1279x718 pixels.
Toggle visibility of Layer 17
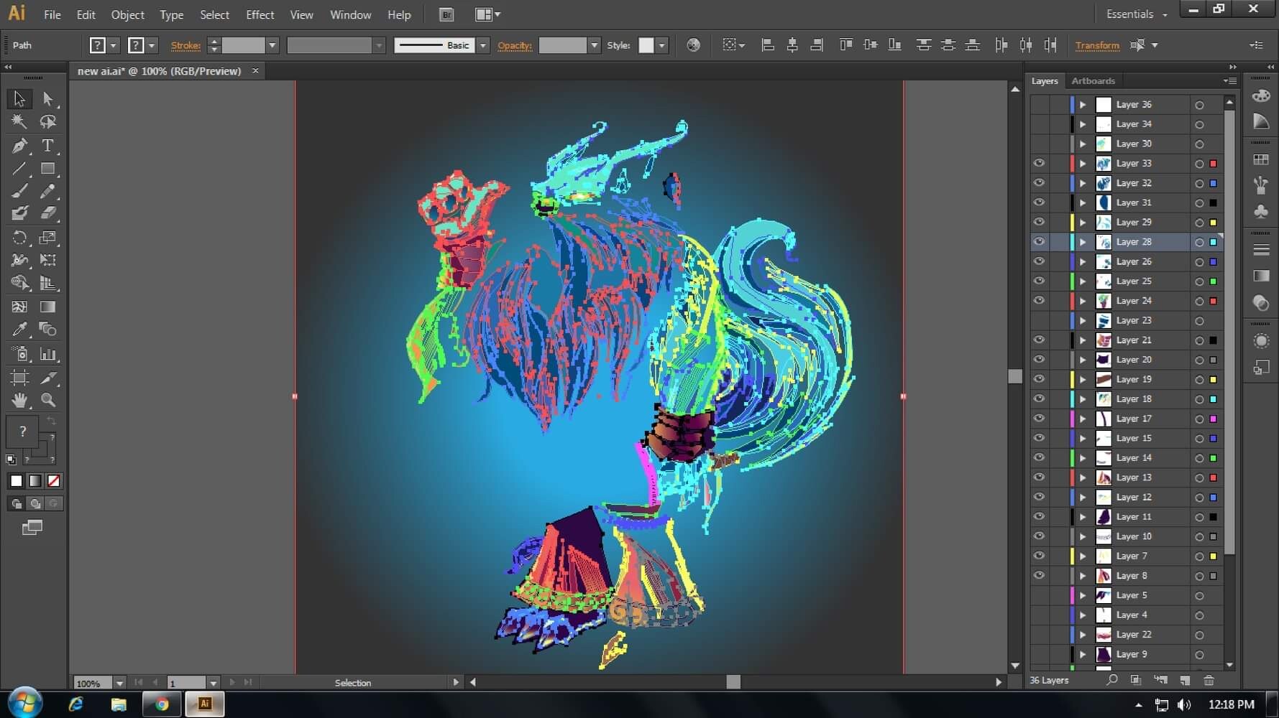click(1039, 419)
